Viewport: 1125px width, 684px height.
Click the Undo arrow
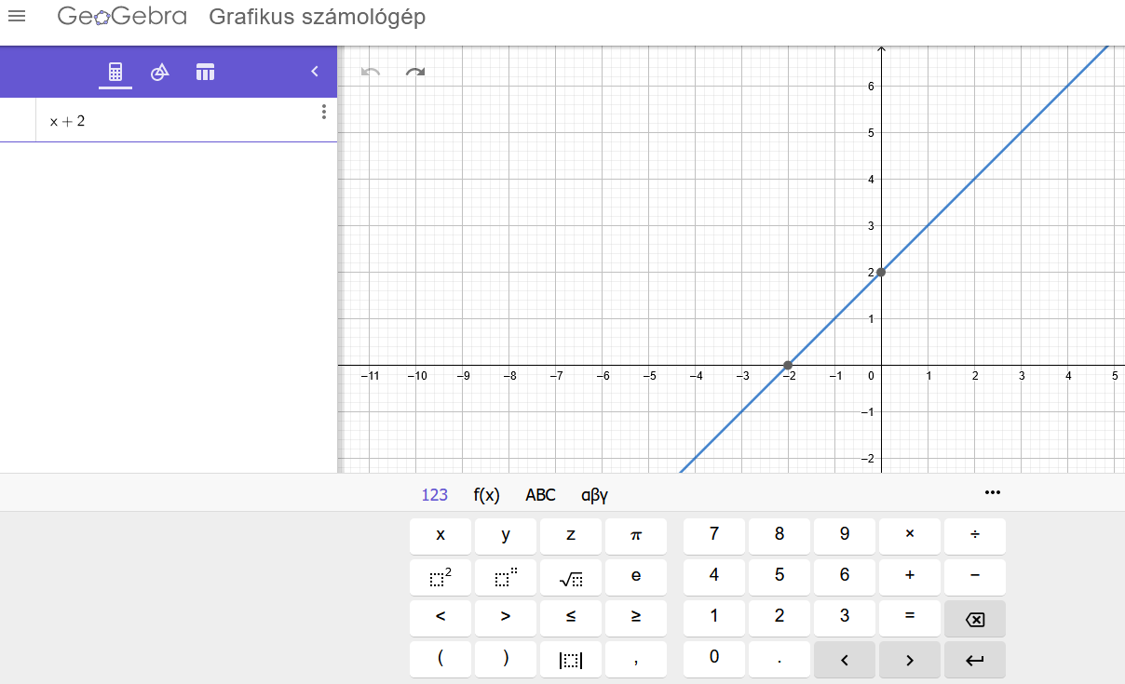[370, 72]
